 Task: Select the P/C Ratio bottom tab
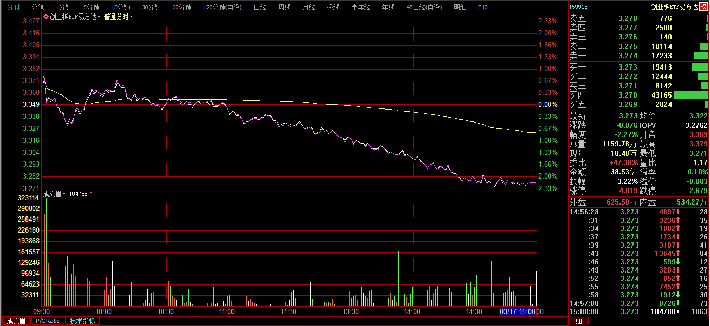(x=48, y=321)
